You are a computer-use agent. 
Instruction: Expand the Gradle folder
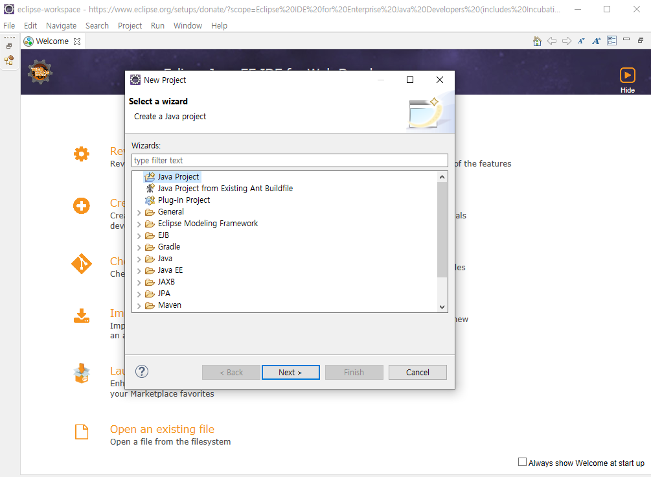point(139,247)
